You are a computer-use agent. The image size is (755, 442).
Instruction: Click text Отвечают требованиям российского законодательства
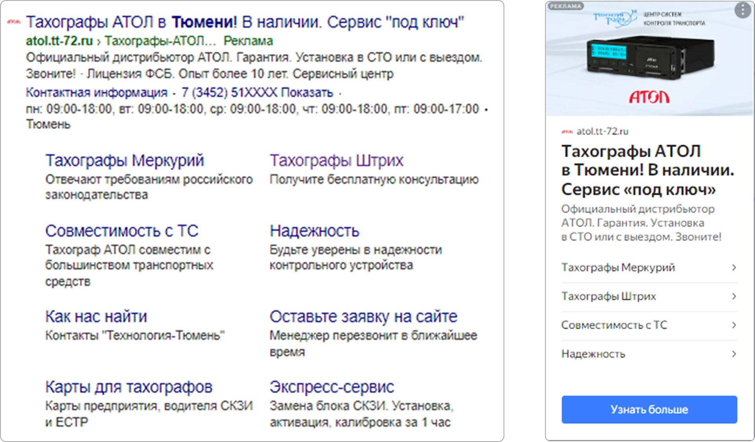click(149, 187)
